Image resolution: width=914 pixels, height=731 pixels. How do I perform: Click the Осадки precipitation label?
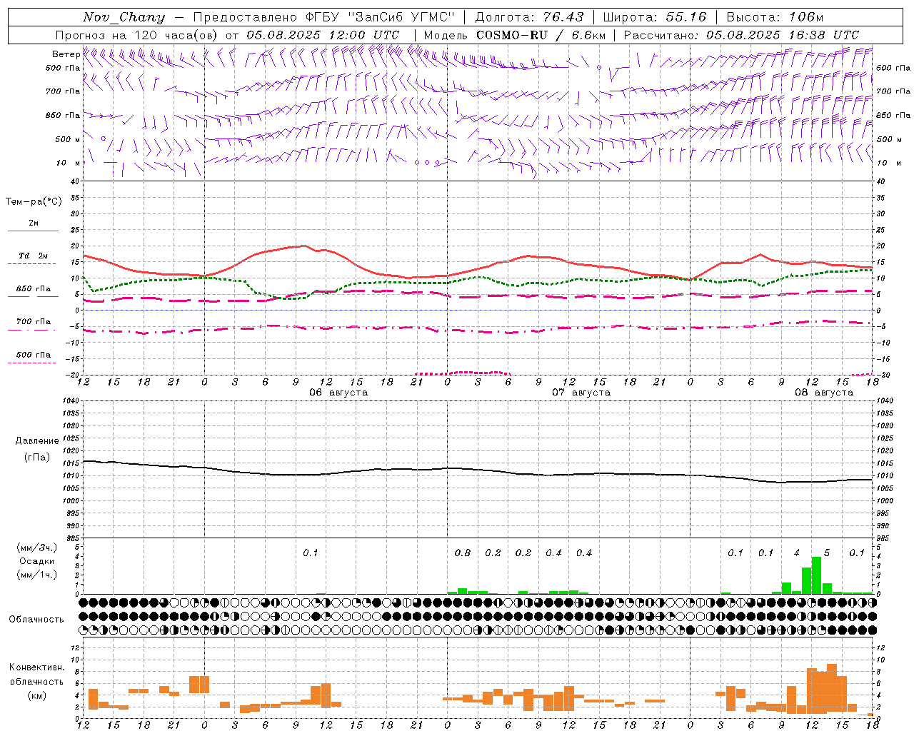pyautogui.click(x=36, y=561)
